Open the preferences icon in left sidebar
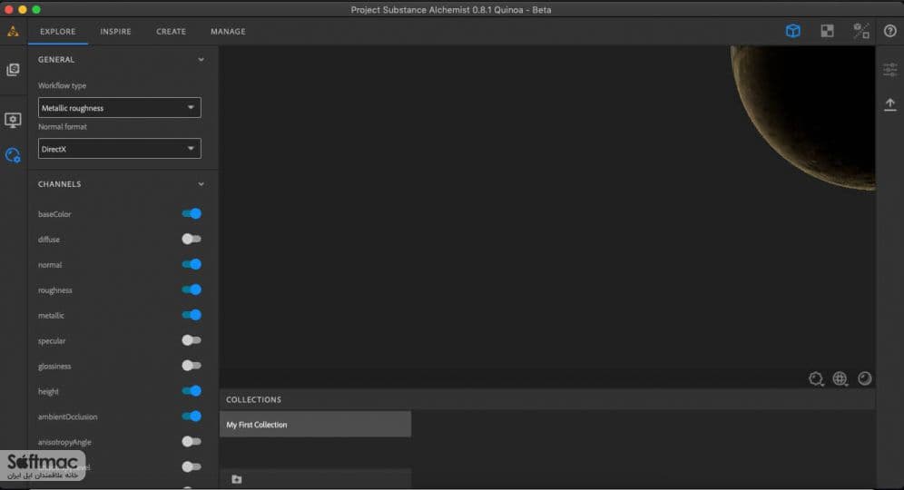Image resolution: width=904 pixels, height=490 pixels. (13, 155)
